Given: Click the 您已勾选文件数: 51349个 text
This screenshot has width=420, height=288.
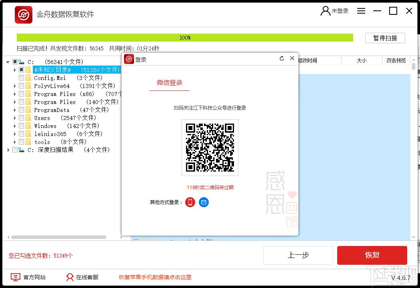Looking at the screenshot, I should pyautogui.click(x=41, y=256).
